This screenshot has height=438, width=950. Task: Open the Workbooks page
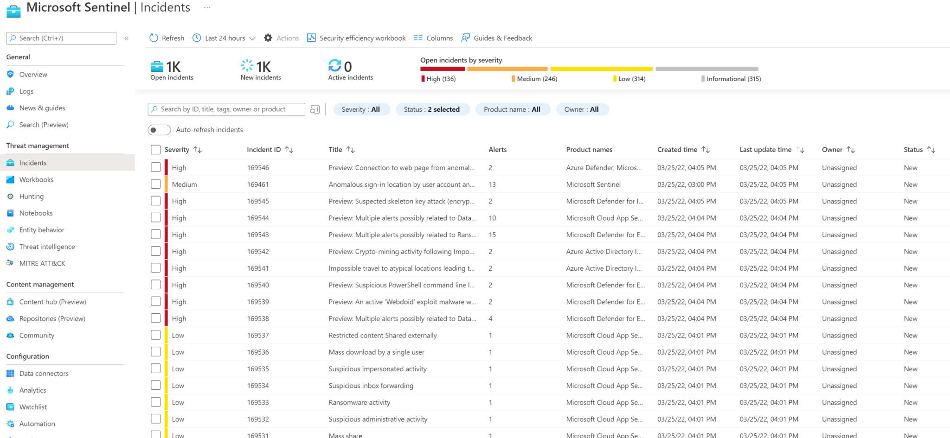[x=37, y=179]
